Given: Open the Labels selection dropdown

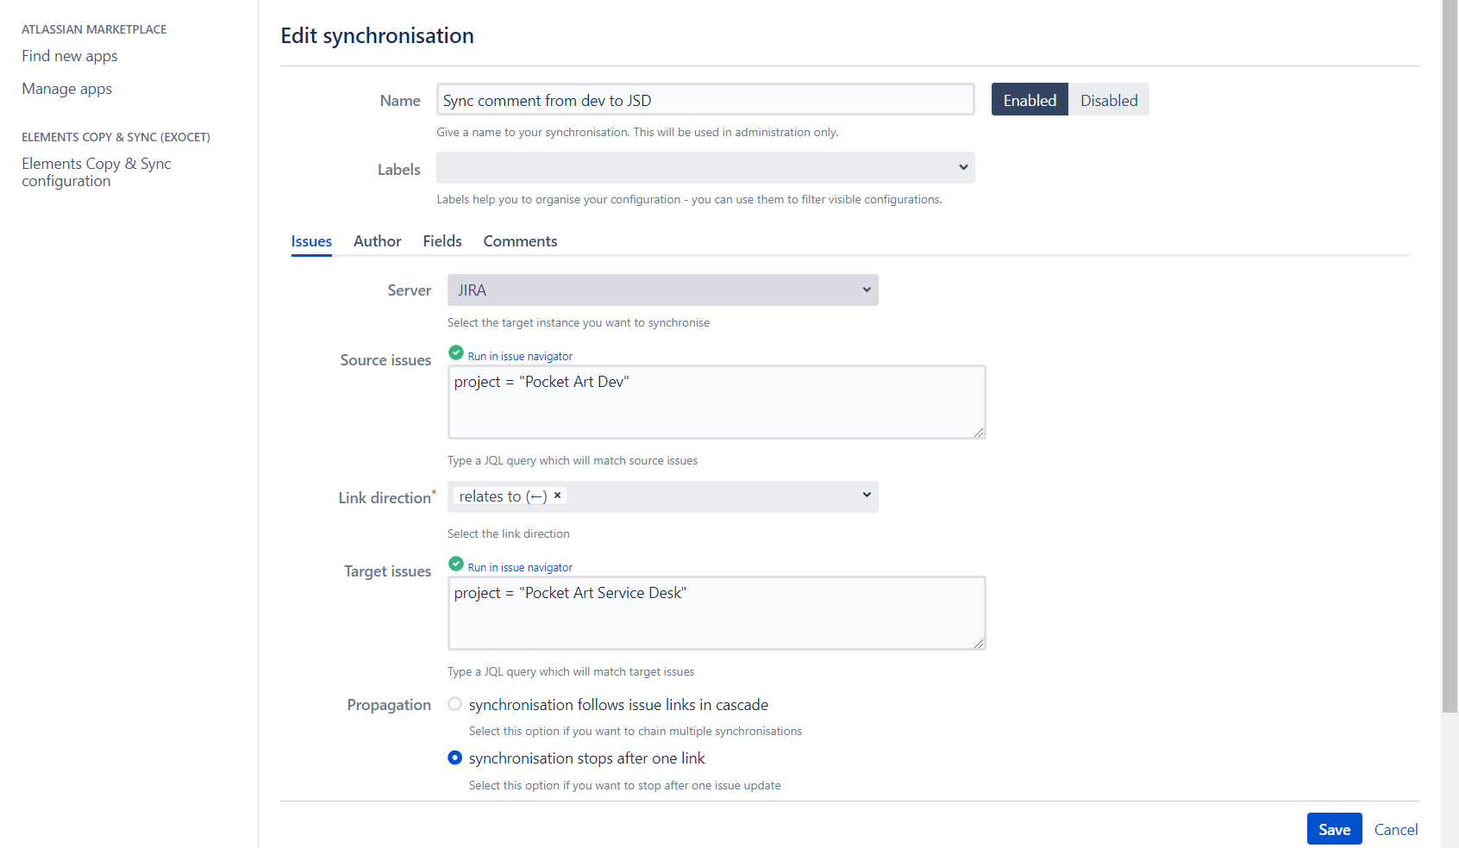Looking at the screenshot, I should [705, 167].
